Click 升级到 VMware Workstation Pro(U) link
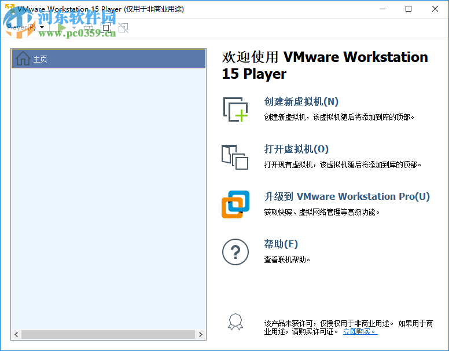This screenshot has height=351, width=449. (347, 196)
